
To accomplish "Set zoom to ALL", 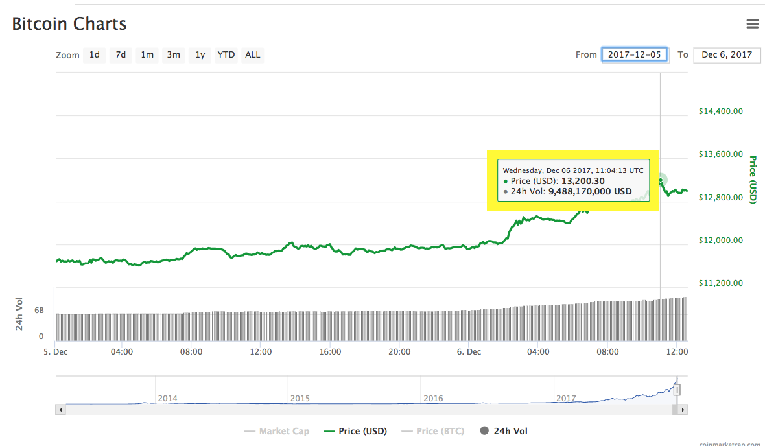I will click(253, 55).
